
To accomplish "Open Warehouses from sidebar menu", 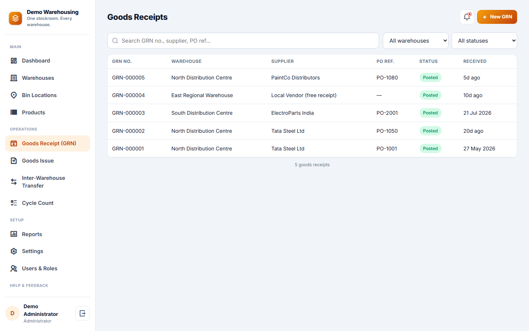I will click(x=47, y=78).
